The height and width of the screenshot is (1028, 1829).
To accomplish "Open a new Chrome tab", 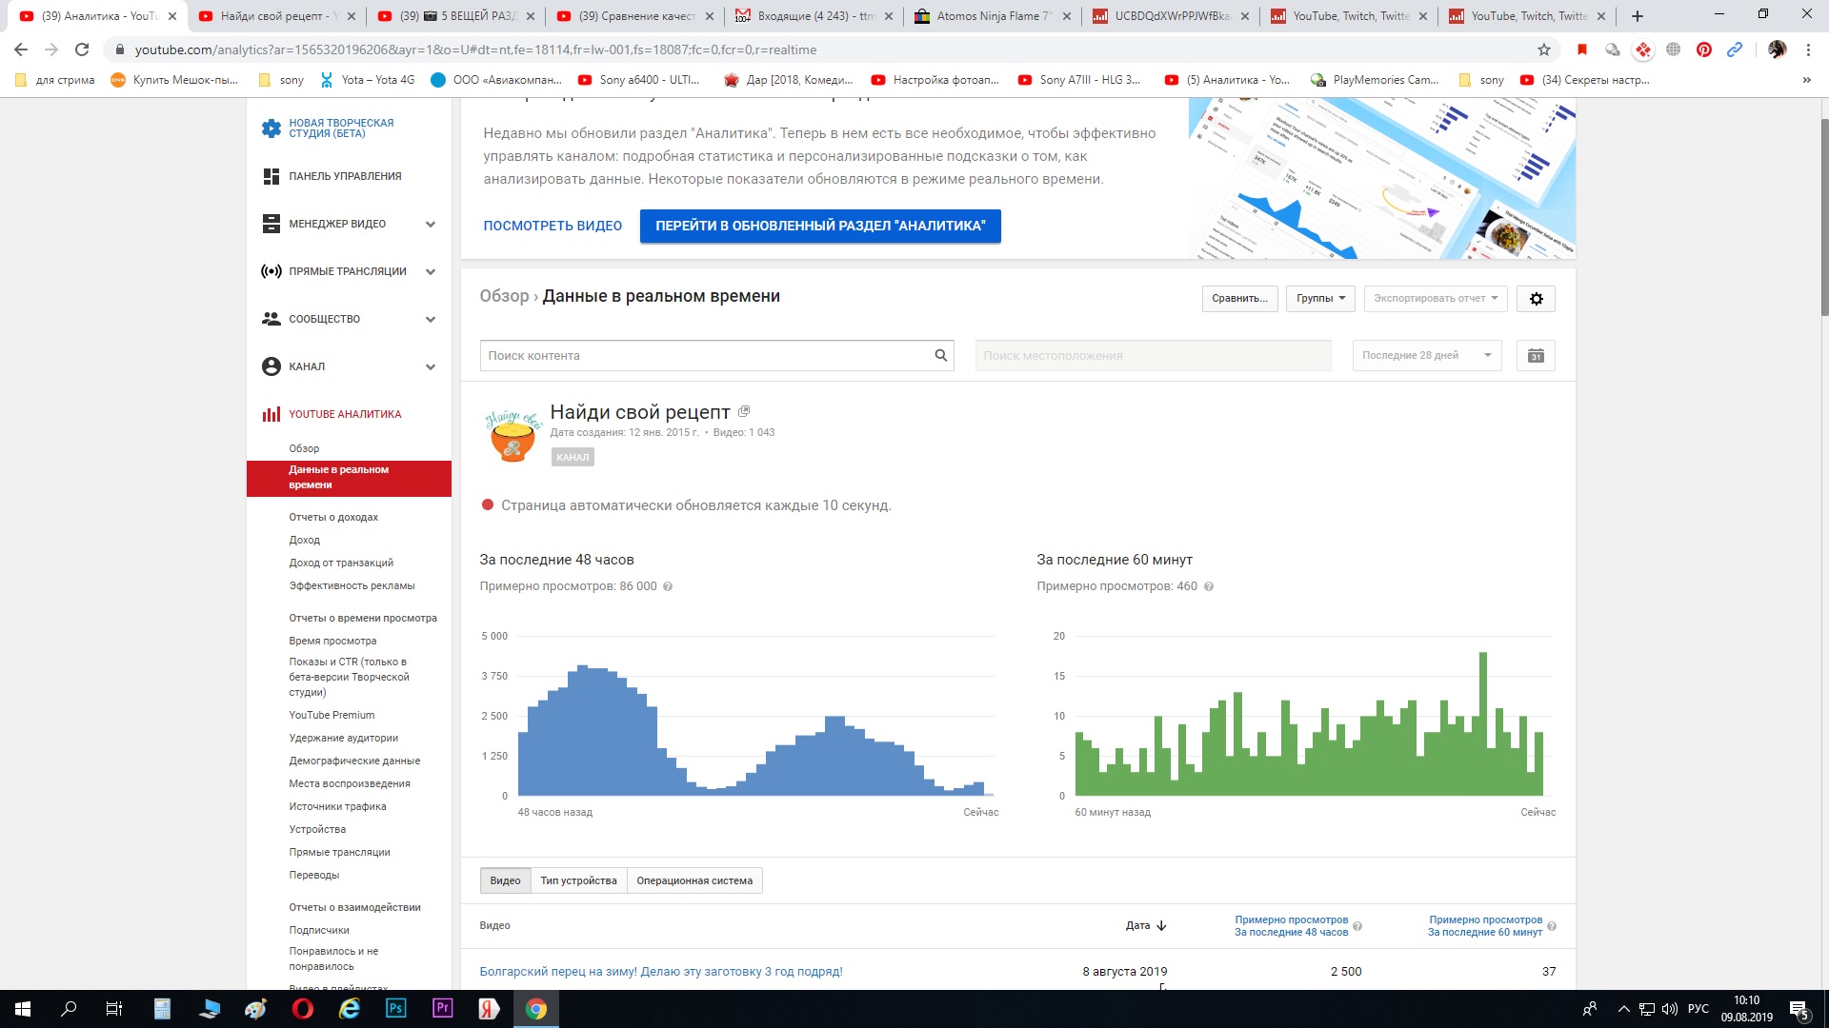I will point(1638,16).
